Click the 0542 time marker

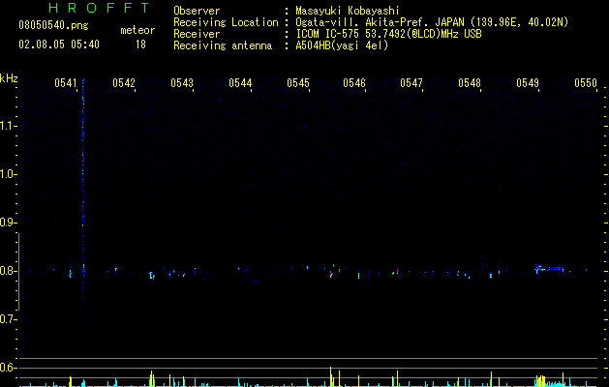[x=124, y=83]
